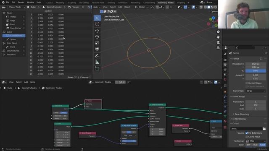Select BW color mode button
Viewport: 269px width, 151px height.
(248, 145)
